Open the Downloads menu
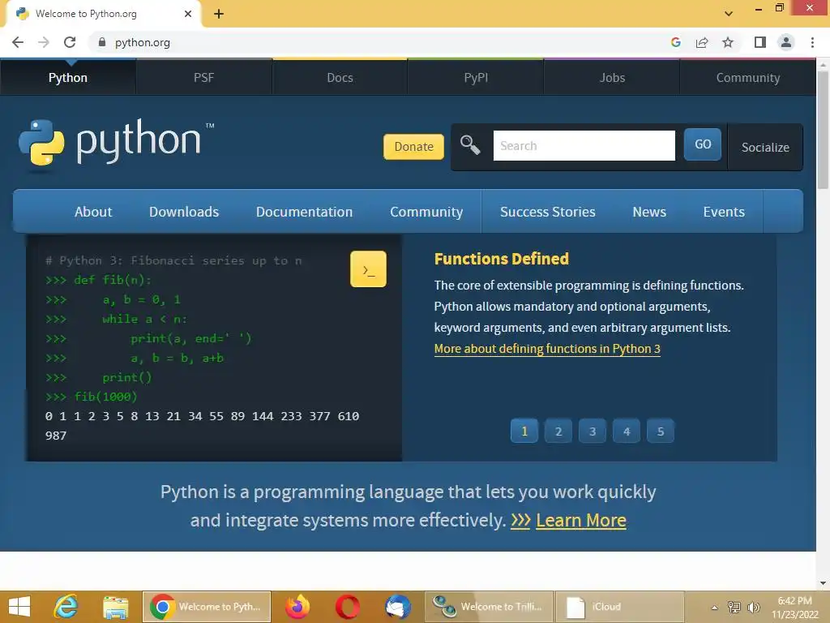The width and height of the screenshot is (830, 623). 184,212
